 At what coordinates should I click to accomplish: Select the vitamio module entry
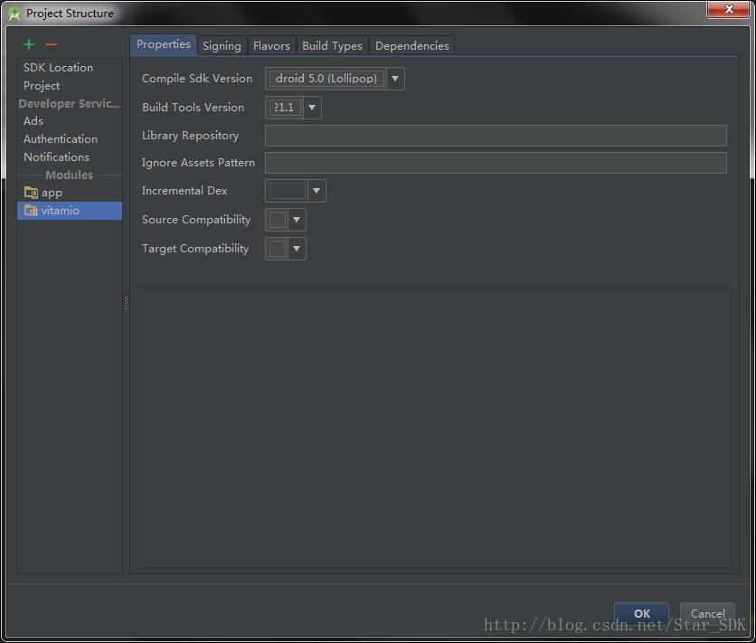70,211
